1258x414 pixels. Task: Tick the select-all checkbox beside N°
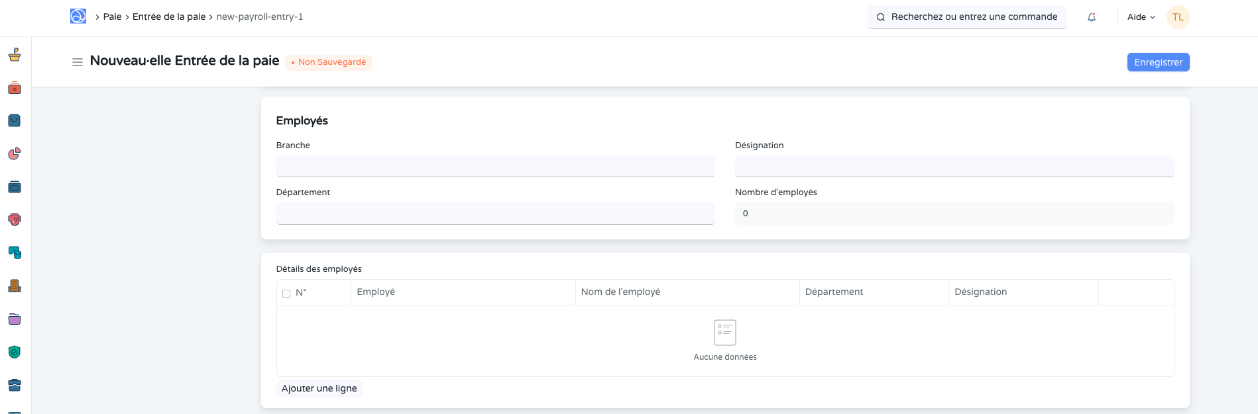[286, 293]
